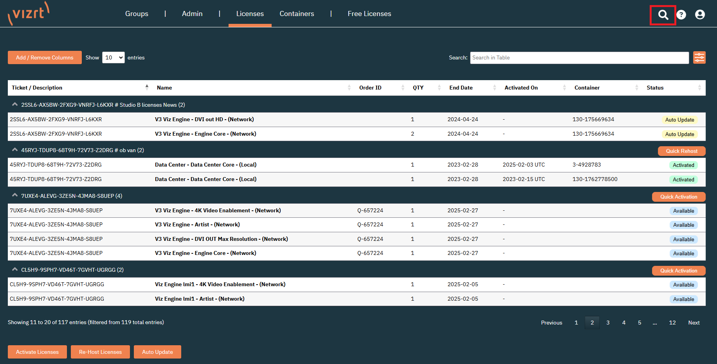717x364 pixels.
Task: Click the table filter sliders icon
Action: pos(699,57)
